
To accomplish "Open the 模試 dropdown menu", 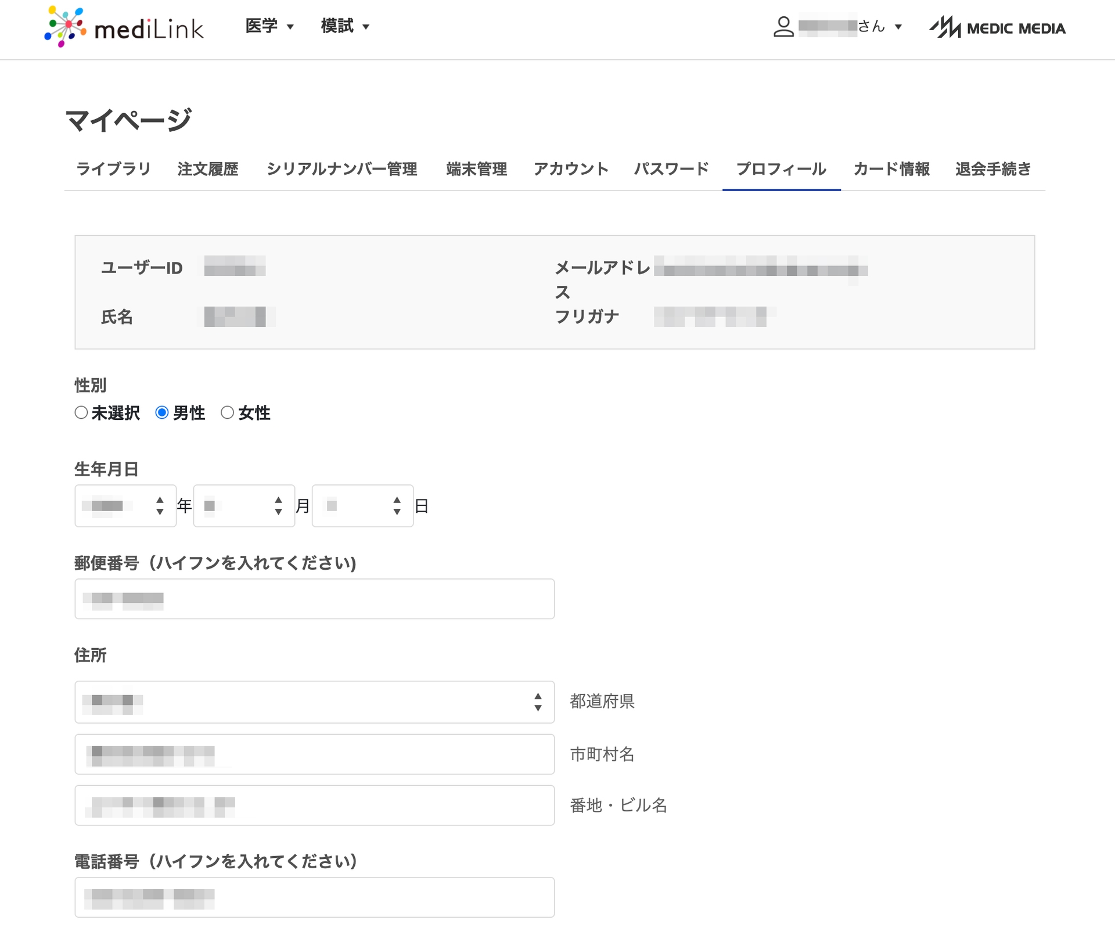I will click(345, 26).
